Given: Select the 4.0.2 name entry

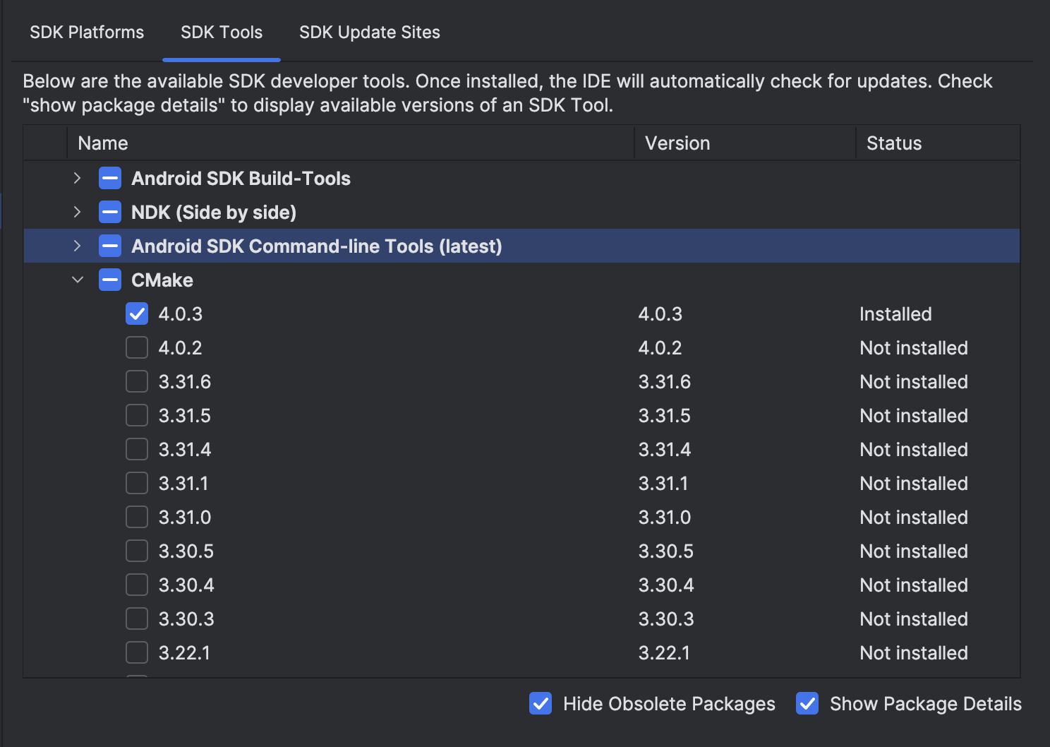Looking at the screenshot, I should pyautogui.click(x=181, y=348).
